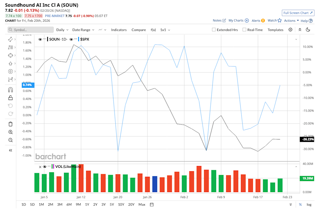
Task: Click the lock drawings icon
Action: pos(10,98)
